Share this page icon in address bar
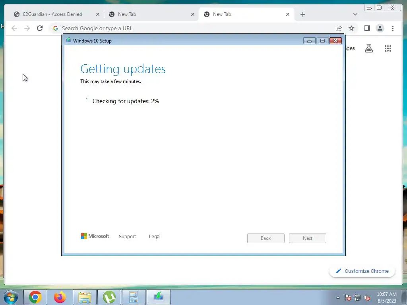This screenshot has height=305, width=407. pyautogui.click(x=339, y=28)
